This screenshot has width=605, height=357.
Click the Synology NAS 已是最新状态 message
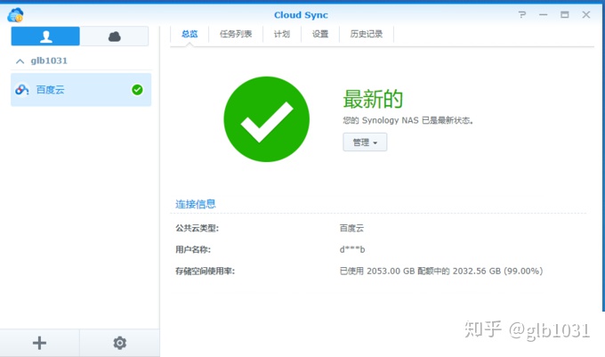(x=407, y=120)
